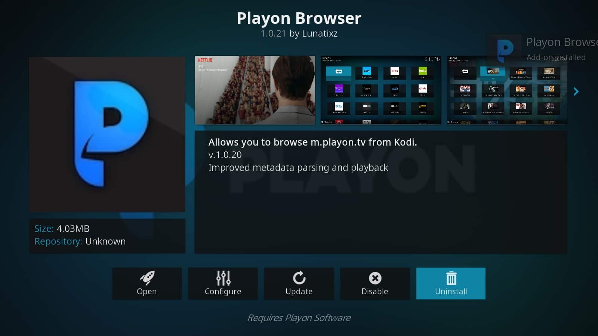Click the 'Size: 4.03MB' info line
The height and width of the screenshot is (336, 598).
(62, 228)
